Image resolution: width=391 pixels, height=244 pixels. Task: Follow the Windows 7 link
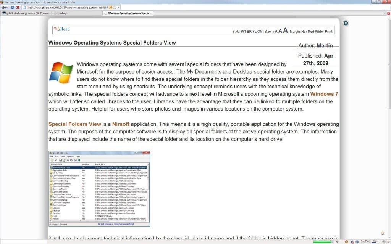pos(324,94)
